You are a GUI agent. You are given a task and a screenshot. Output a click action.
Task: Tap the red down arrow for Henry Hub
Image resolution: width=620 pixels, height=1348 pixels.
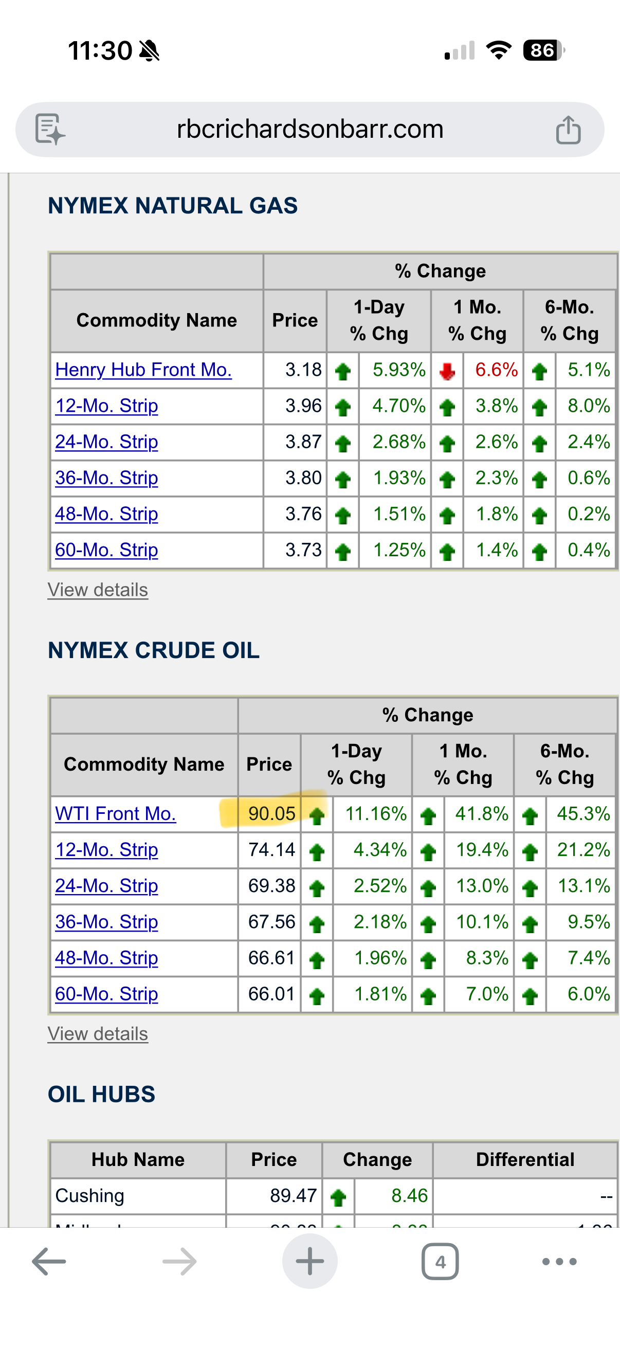coord(447,371)
